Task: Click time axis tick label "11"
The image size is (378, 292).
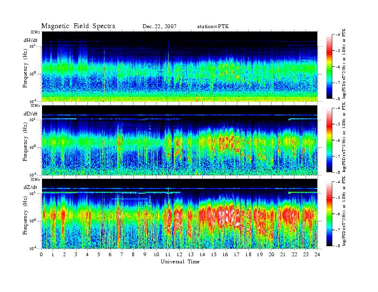Action: pos(168,254)
